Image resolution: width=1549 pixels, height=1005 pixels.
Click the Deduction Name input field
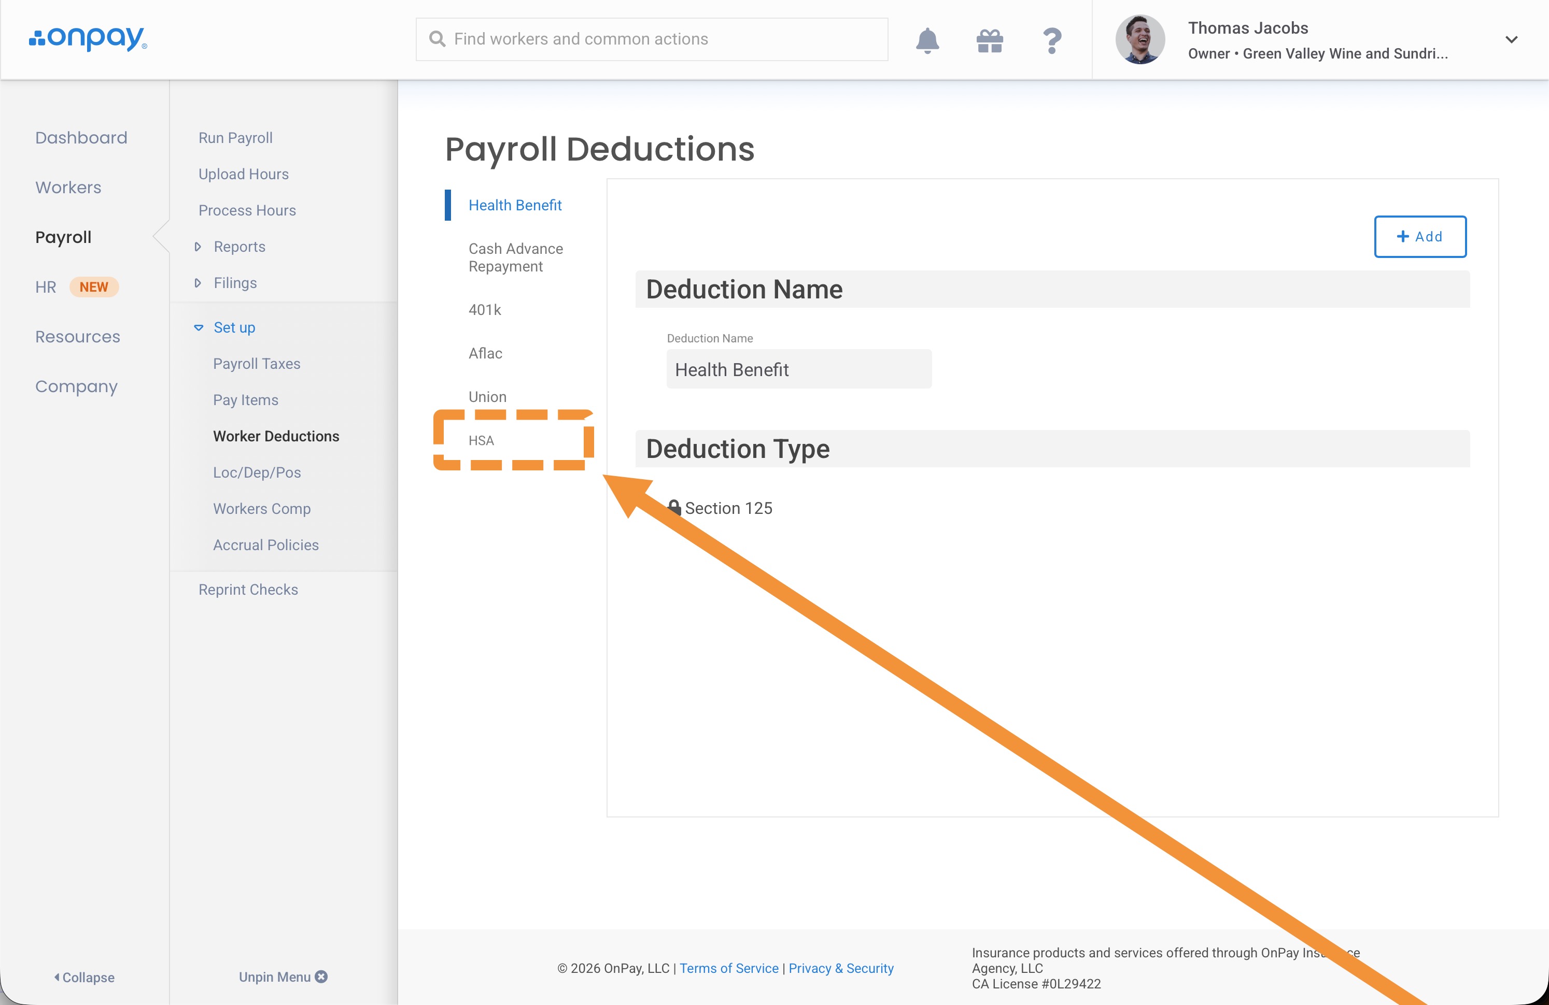798,369
